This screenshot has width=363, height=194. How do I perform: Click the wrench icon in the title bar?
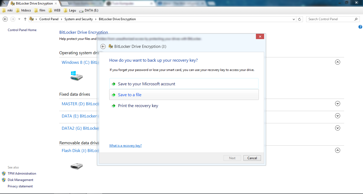(x=3, y=3)
